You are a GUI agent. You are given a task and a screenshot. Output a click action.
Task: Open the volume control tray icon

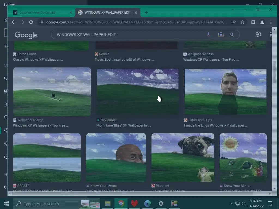point(243,204)
